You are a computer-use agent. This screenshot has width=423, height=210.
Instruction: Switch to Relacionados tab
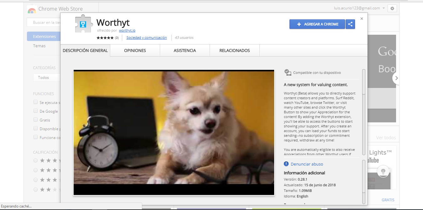[x=235, y=50]
